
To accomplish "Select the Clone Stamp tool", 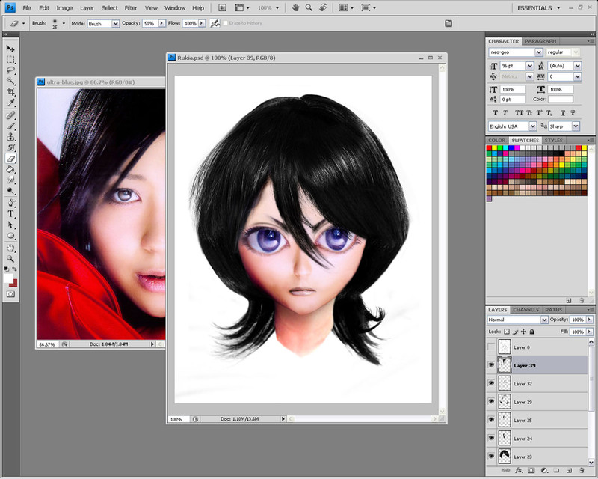I will point(10,137).
